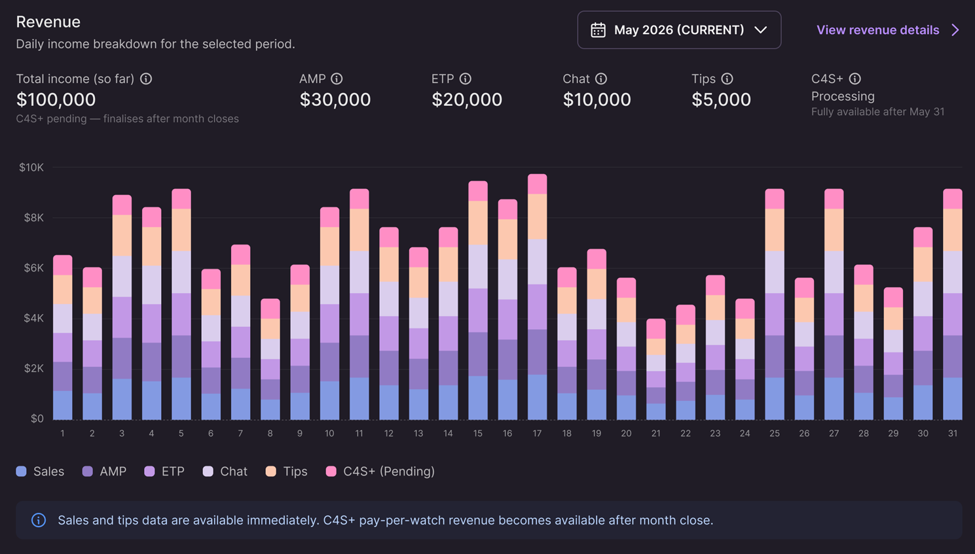Click the chevron arrow in the month selector
975x554 pixels.
pyautogui.click(x=760, y=30)
